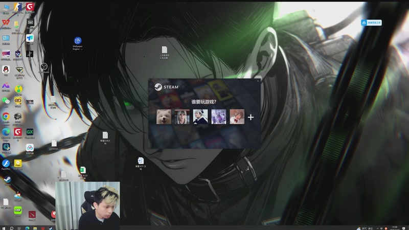Launch WeChat from the desktop
Screen dimensions: 409x230
click(x=6, y=101)
